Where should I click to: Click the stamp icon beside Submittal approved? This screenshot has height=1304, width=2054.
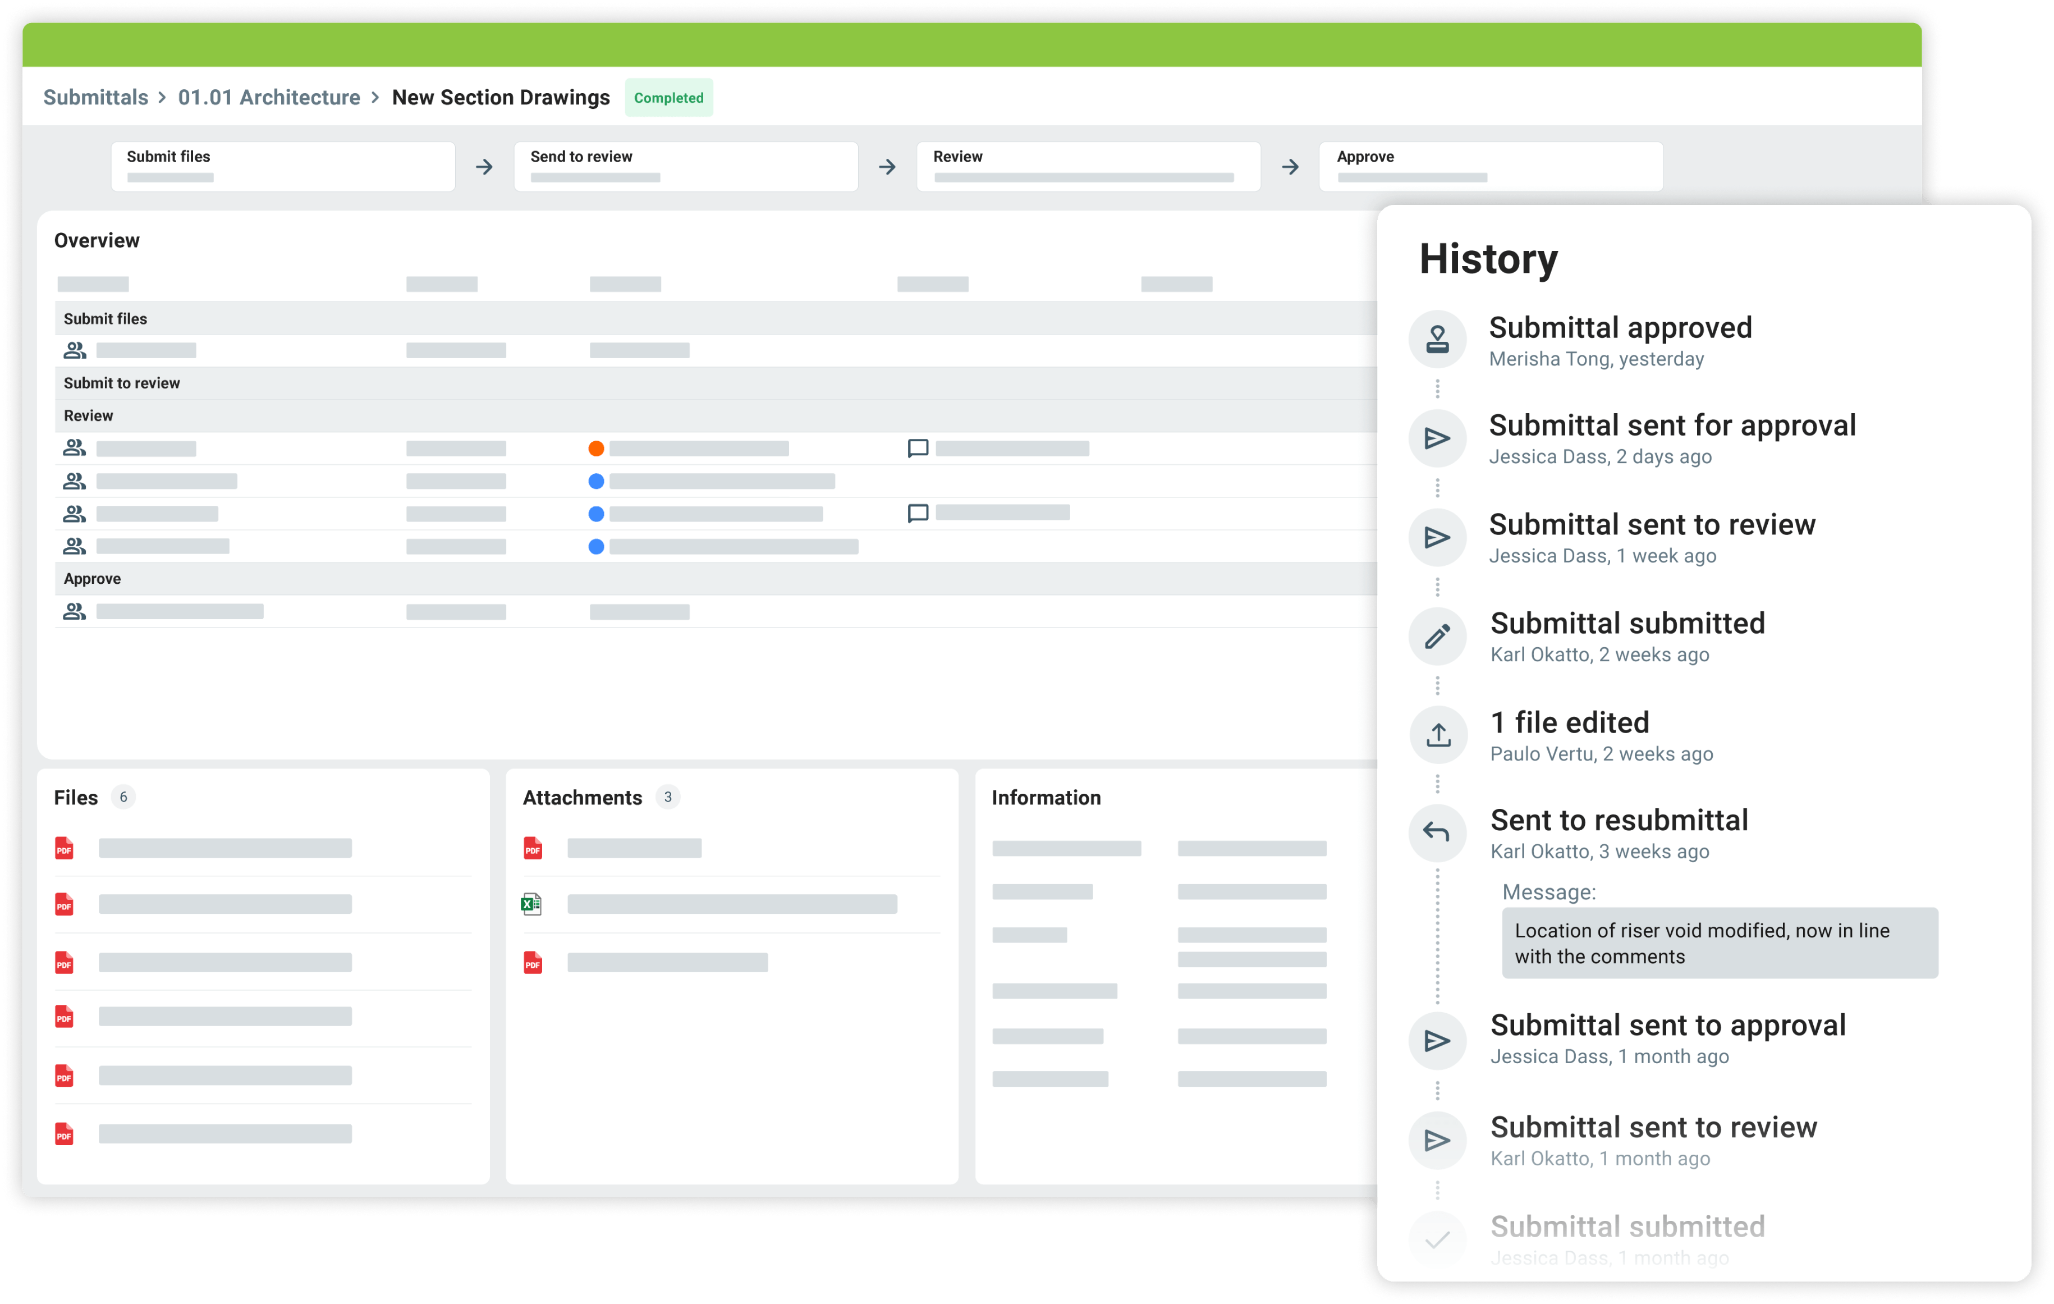[x=1437, y=340]
